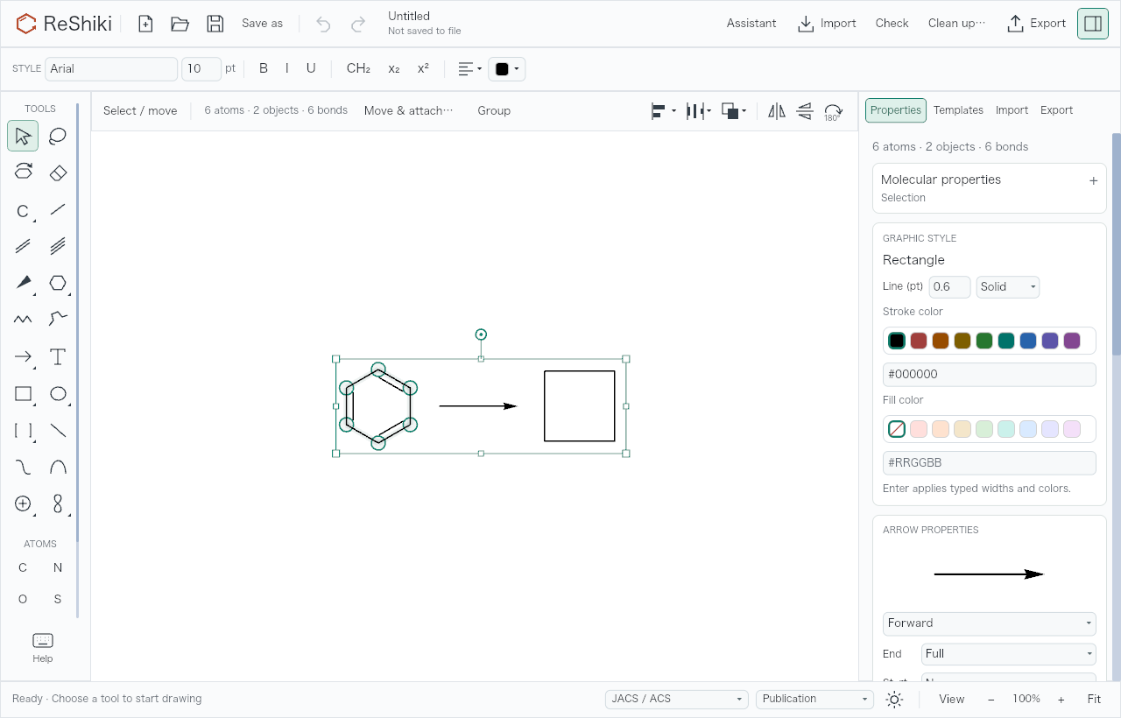Expand the Forward arrow direction dropdown
The image size is (1121, 718).
pyautogui.click(x=990, y=623)
